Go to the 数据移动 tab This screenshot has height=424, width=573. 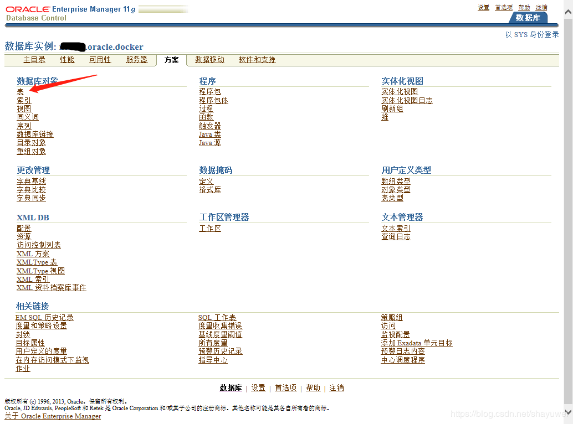coord(210,59)
